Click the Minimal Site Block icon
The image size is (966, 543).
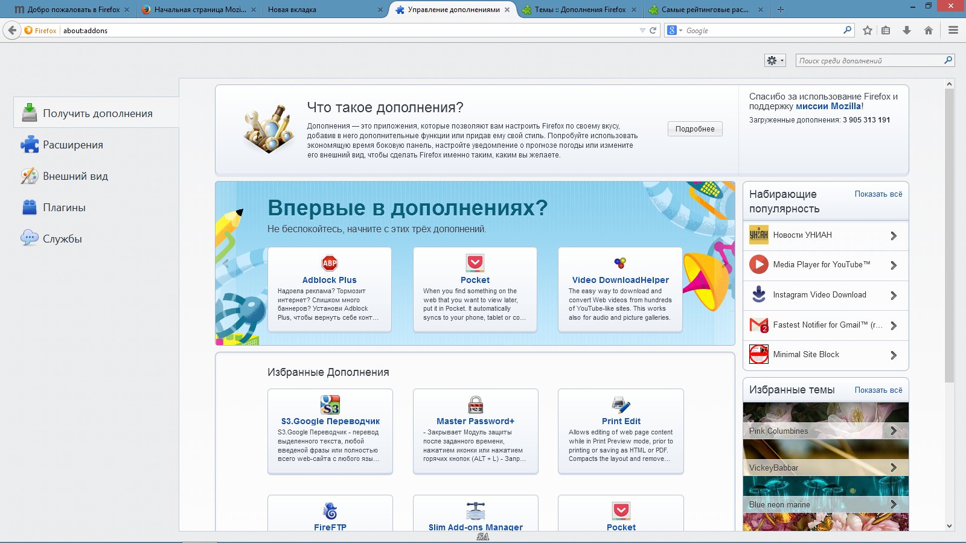(759, 354)
